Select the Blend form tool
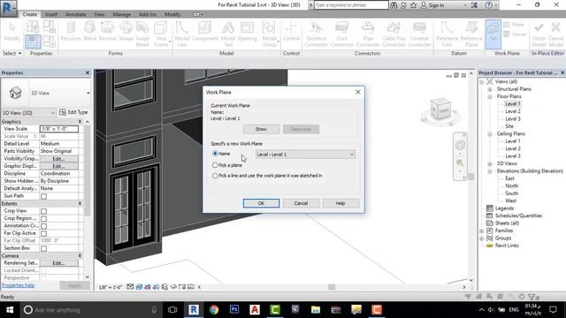The height and width of the screenshot is (318, 566). coord(90,32)
